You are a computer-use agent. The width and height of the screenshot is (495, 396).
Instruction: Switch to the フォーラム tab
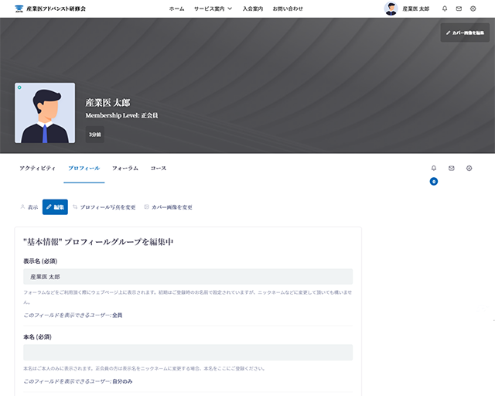click(x=125, y=168)
